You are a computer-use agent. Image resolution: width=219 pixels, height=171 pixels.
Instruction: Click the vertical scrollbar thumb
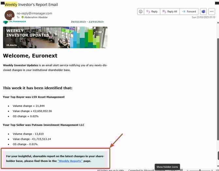pos(218,89)
